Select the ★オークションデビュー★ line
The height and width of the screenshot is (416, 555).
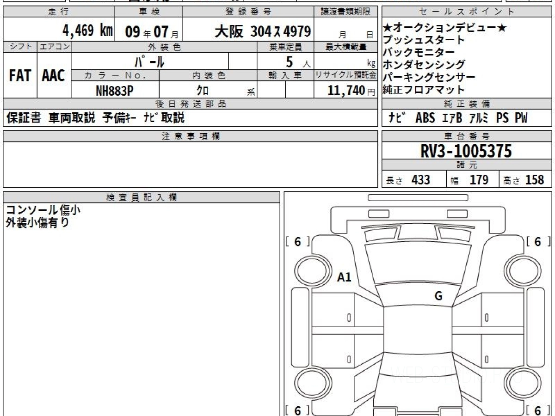click(444, 28)
